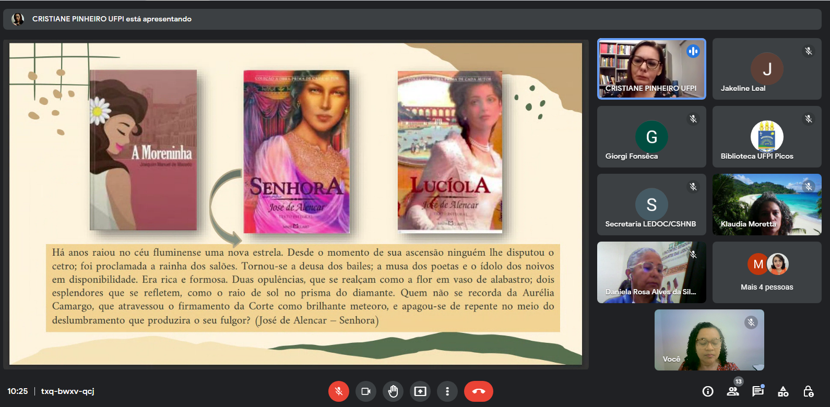Leave the call with the red hang-up button

click(479, 391)
